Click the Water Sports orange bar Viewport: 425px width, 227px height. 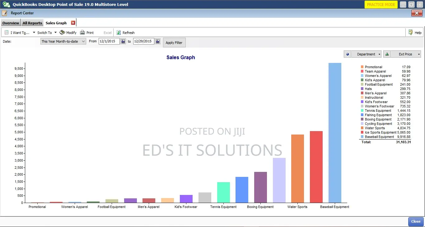297,168
